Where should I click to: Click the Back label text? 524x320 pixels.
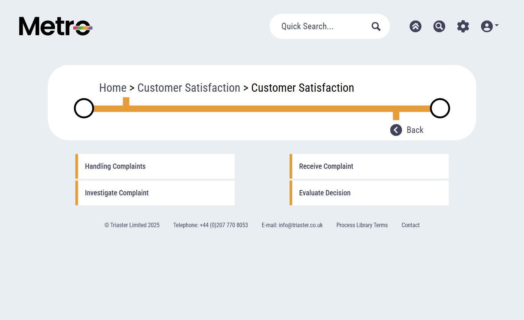tap(415, 130)
